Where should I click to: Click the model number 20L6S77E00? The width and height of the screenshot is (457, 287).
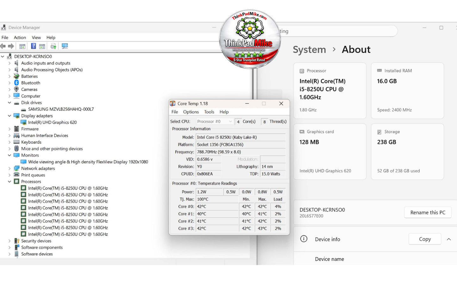(311, 216)
